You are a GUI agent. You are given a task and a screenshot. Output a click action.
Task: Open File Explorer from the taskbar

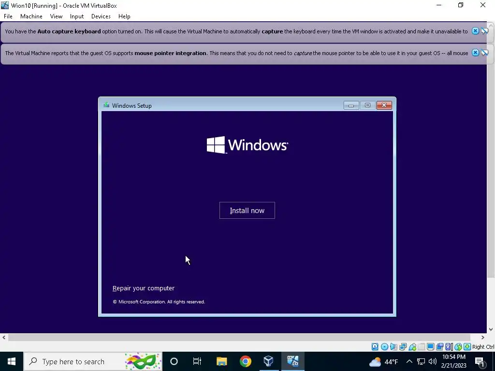[221, 361]
